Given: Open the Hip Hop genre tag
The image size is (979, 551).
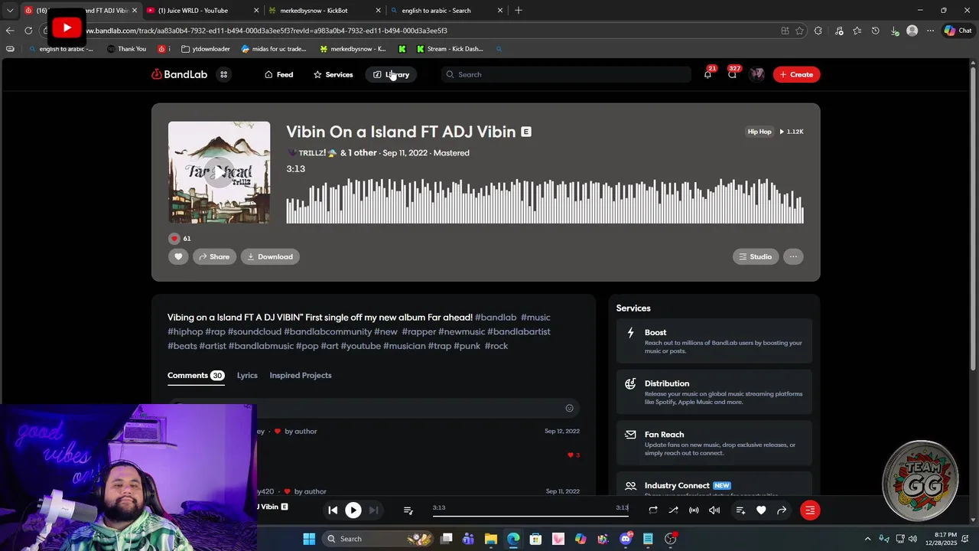Looking at the screenshot, I should tap(759, 132).
